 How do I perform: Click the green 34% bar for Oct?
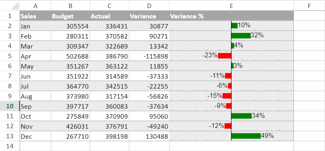(x=242, y=116)
